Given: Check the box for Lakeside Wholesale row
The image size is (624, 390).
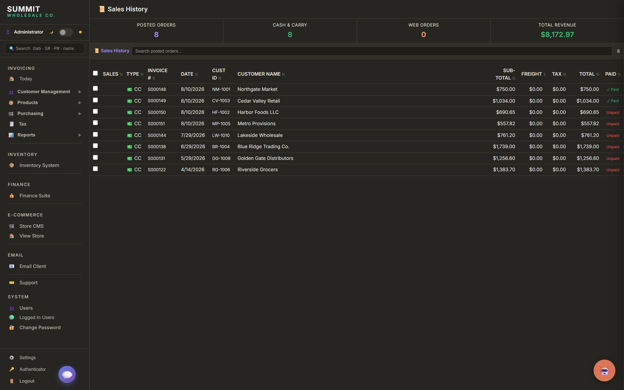Looking at the screenshot, I should tap(95, 135).
